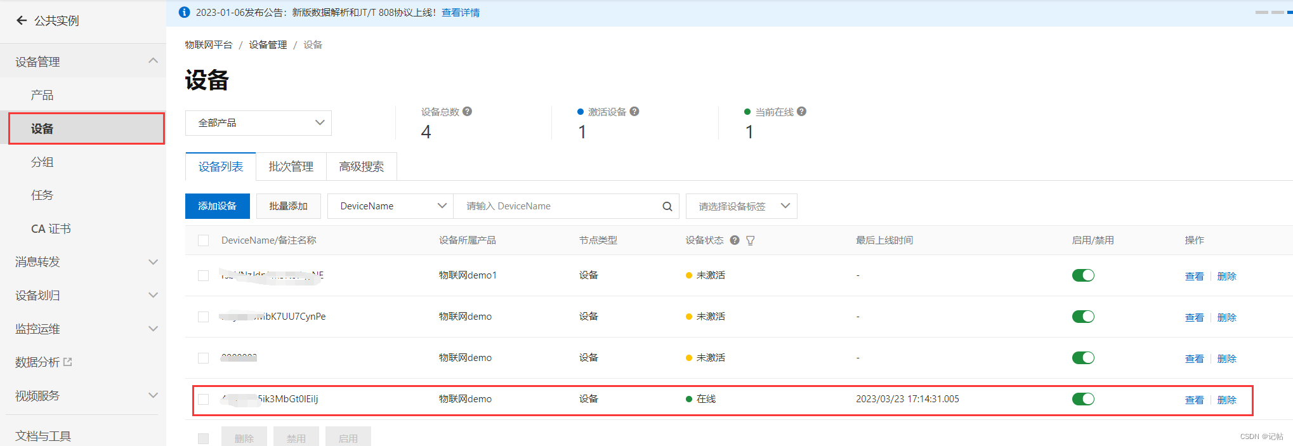1293x446 pixels.
Task: Open 数据分析 via its external link icon
Action: point(68,362)
